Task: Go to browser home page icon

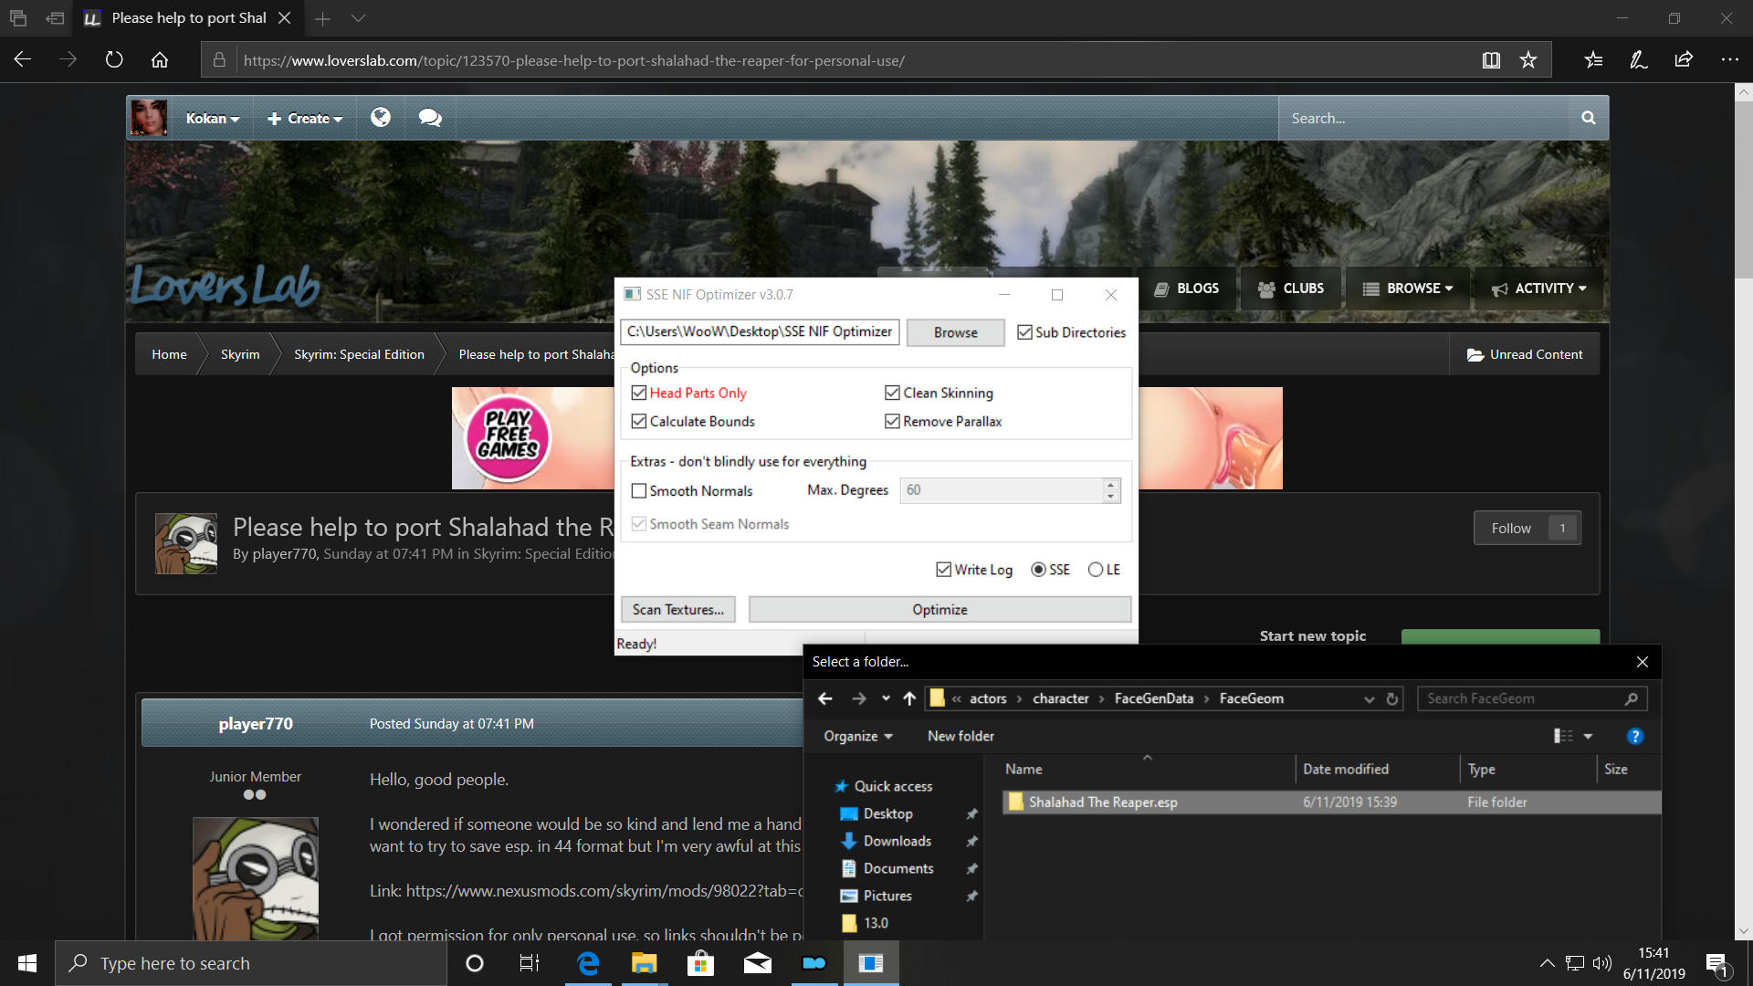Action: (x=160, y=60)
